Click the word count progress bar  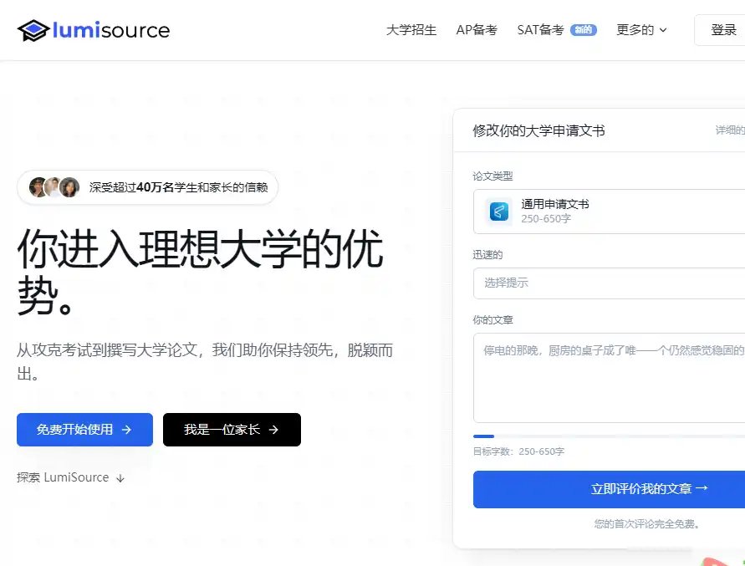pos(609,436)
